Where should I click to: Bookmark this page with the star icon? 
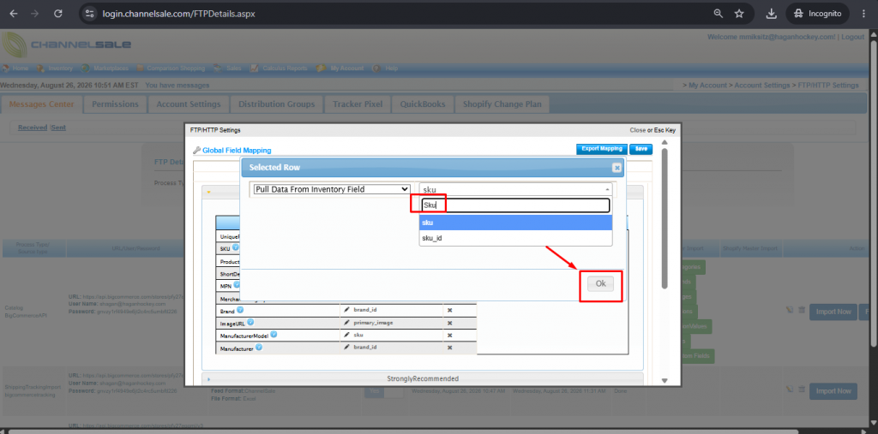click(739, 14)
